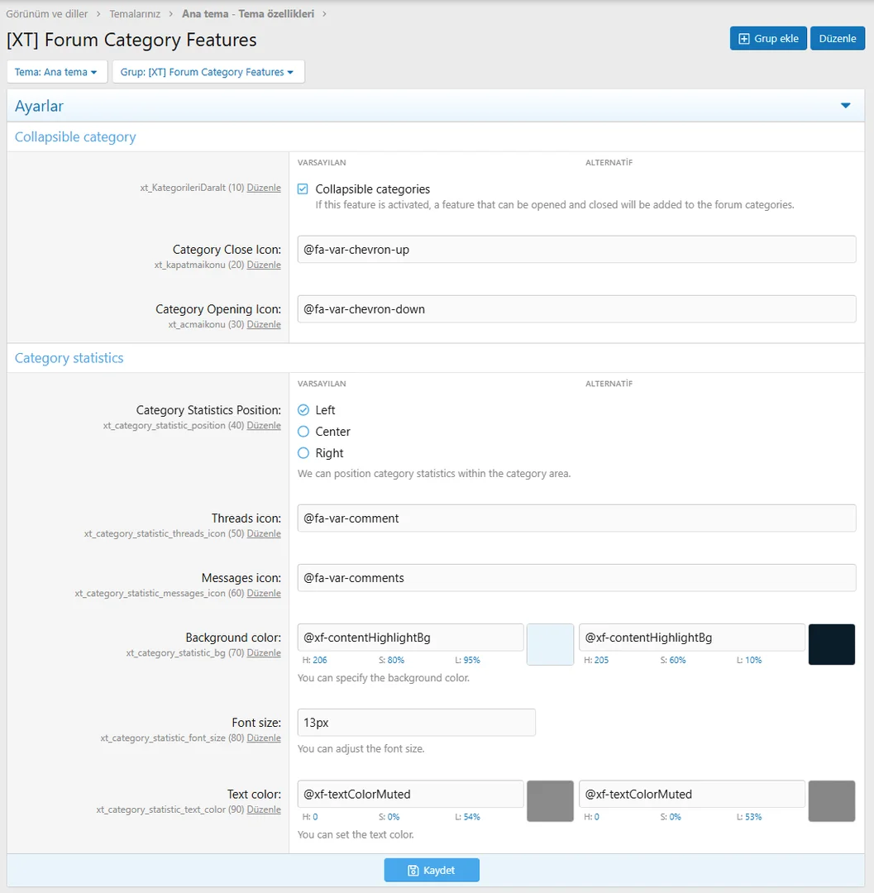
Task: Click the light blue background color swatch
Action: click(549, 644)
